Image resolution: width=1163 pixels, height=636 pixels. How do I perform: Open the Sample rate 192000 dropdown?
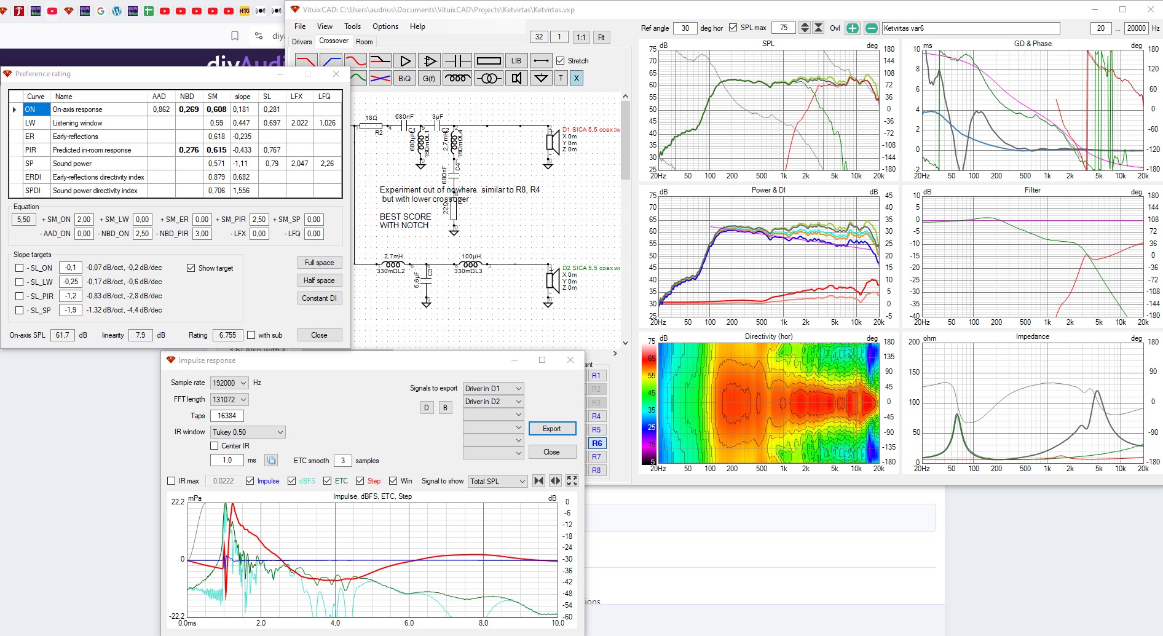229,383
